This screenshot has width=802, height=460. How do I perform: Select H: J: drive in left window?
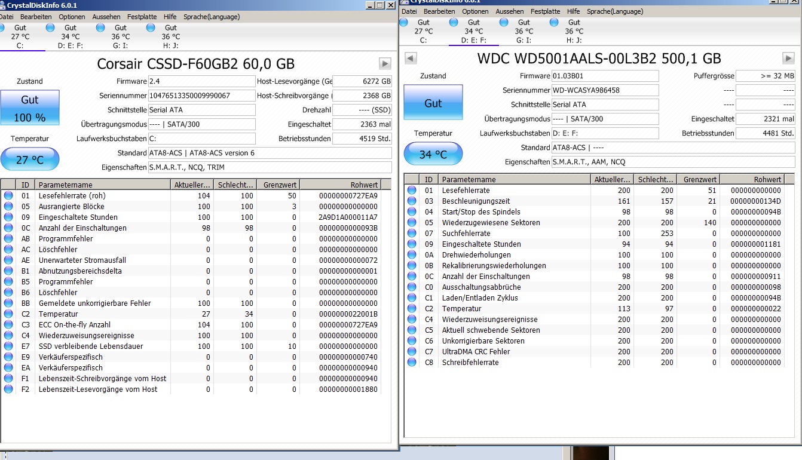(170, 36)
